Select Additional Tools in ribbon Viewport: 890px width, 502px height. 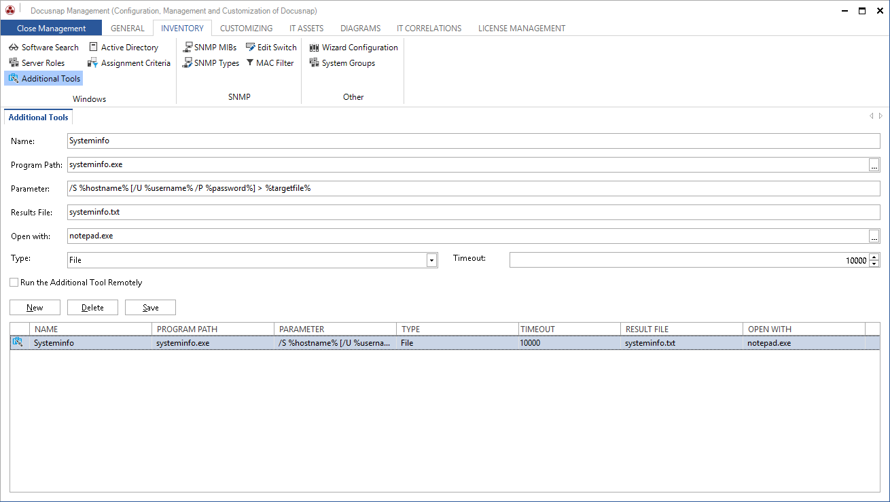[x=44, y=79]
